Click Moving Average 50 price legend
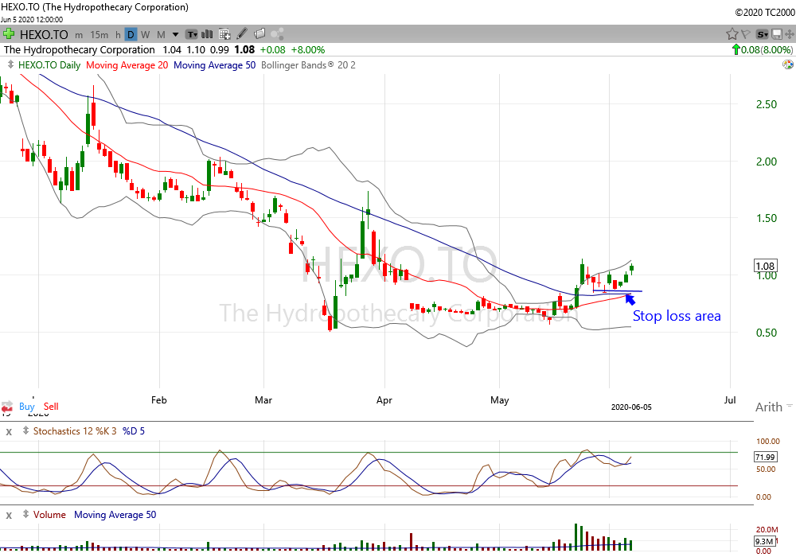Viewport: 796px width, 557px height. (x=215, y=65)
